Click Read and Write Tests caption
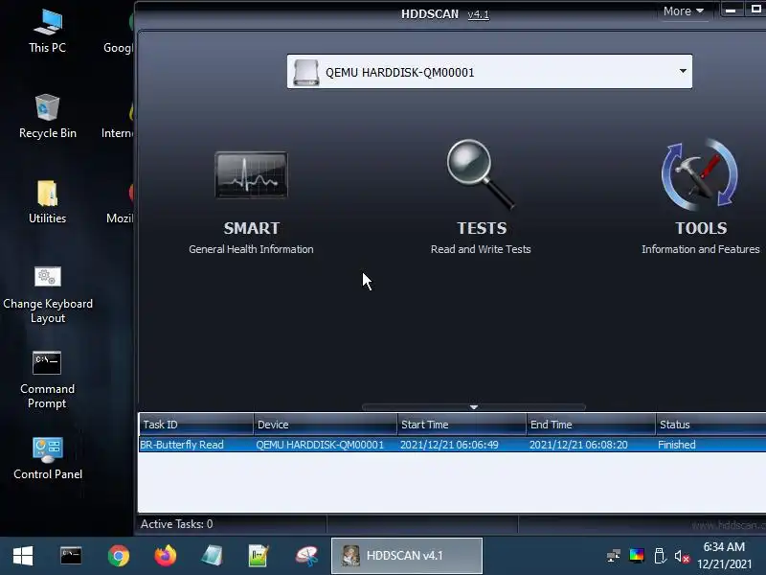The height and width of the screenshot is (575, 766). [481, 249]
